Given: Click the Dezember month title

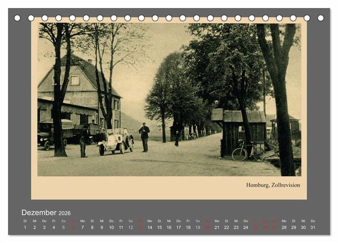Looking at the screenshot, I should (39, 213).
